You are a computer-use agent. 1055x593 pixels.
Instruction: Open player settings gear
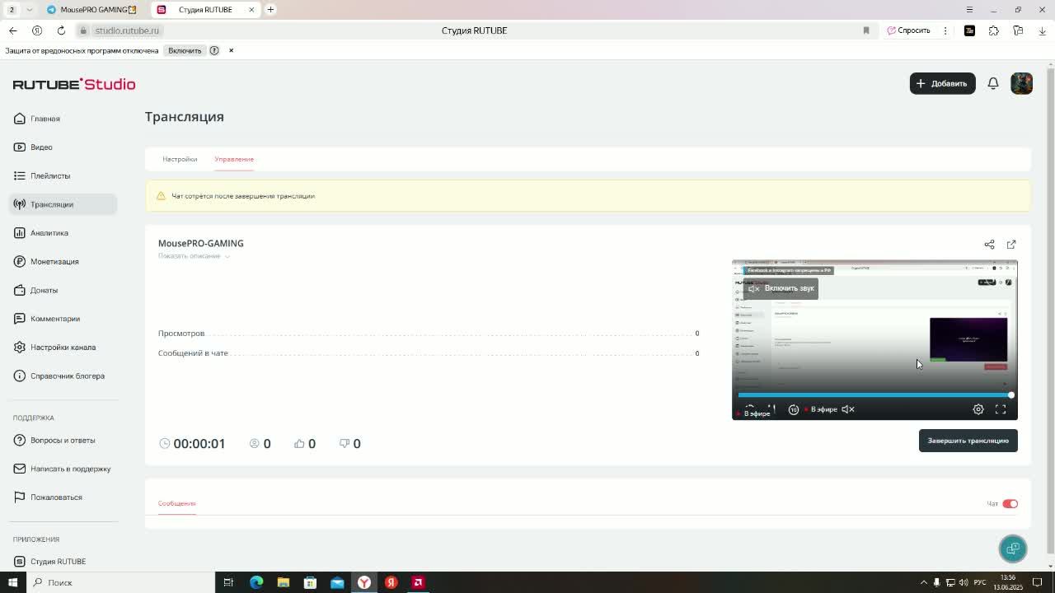click(978, 409)
